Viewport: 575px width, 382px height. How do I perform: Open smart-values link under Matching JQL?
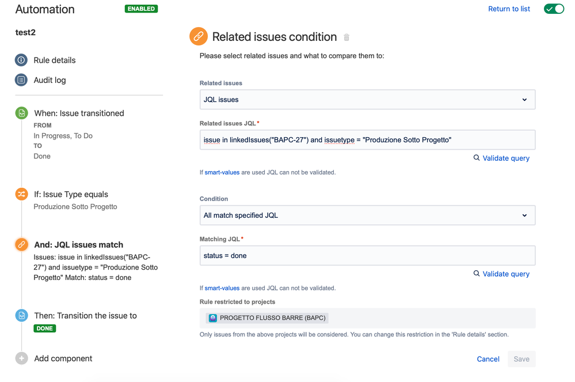[x=222, y=288]
